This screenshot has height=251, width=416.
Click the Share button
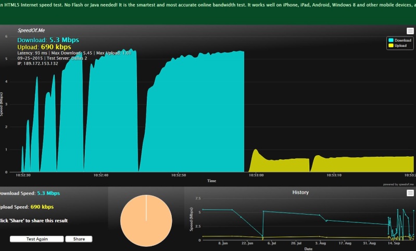point(79,239)
